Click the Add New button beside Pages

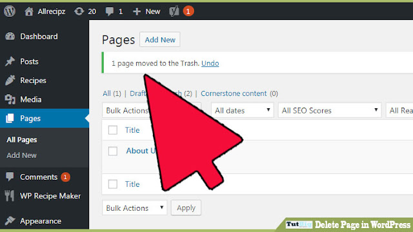click(160, 40)
